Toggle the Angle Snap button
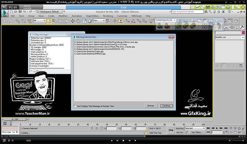Image resolution: width=247 pixels, height=144 pixels. [133, 21]
